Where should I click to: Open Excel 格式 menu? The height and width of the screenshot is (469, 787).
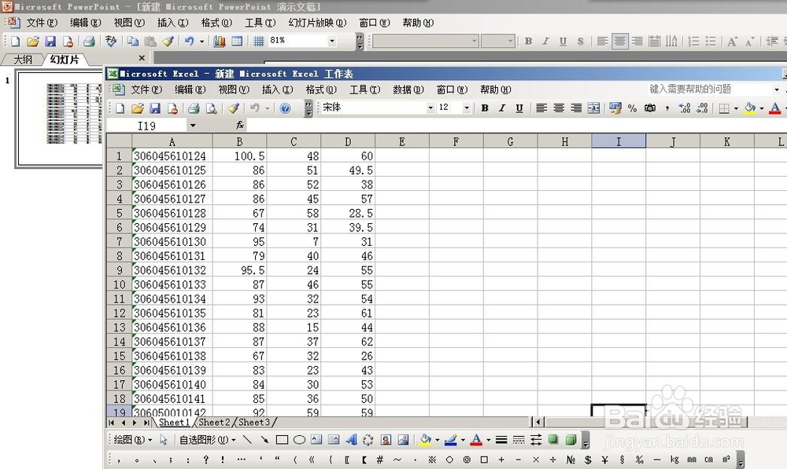coord(321,90)
